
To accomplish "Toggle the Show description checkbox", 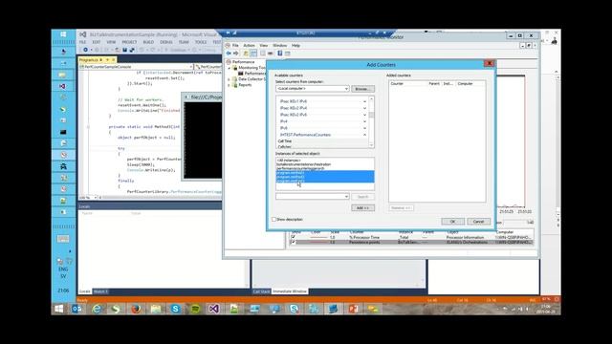I will click(x=274, y=220).
